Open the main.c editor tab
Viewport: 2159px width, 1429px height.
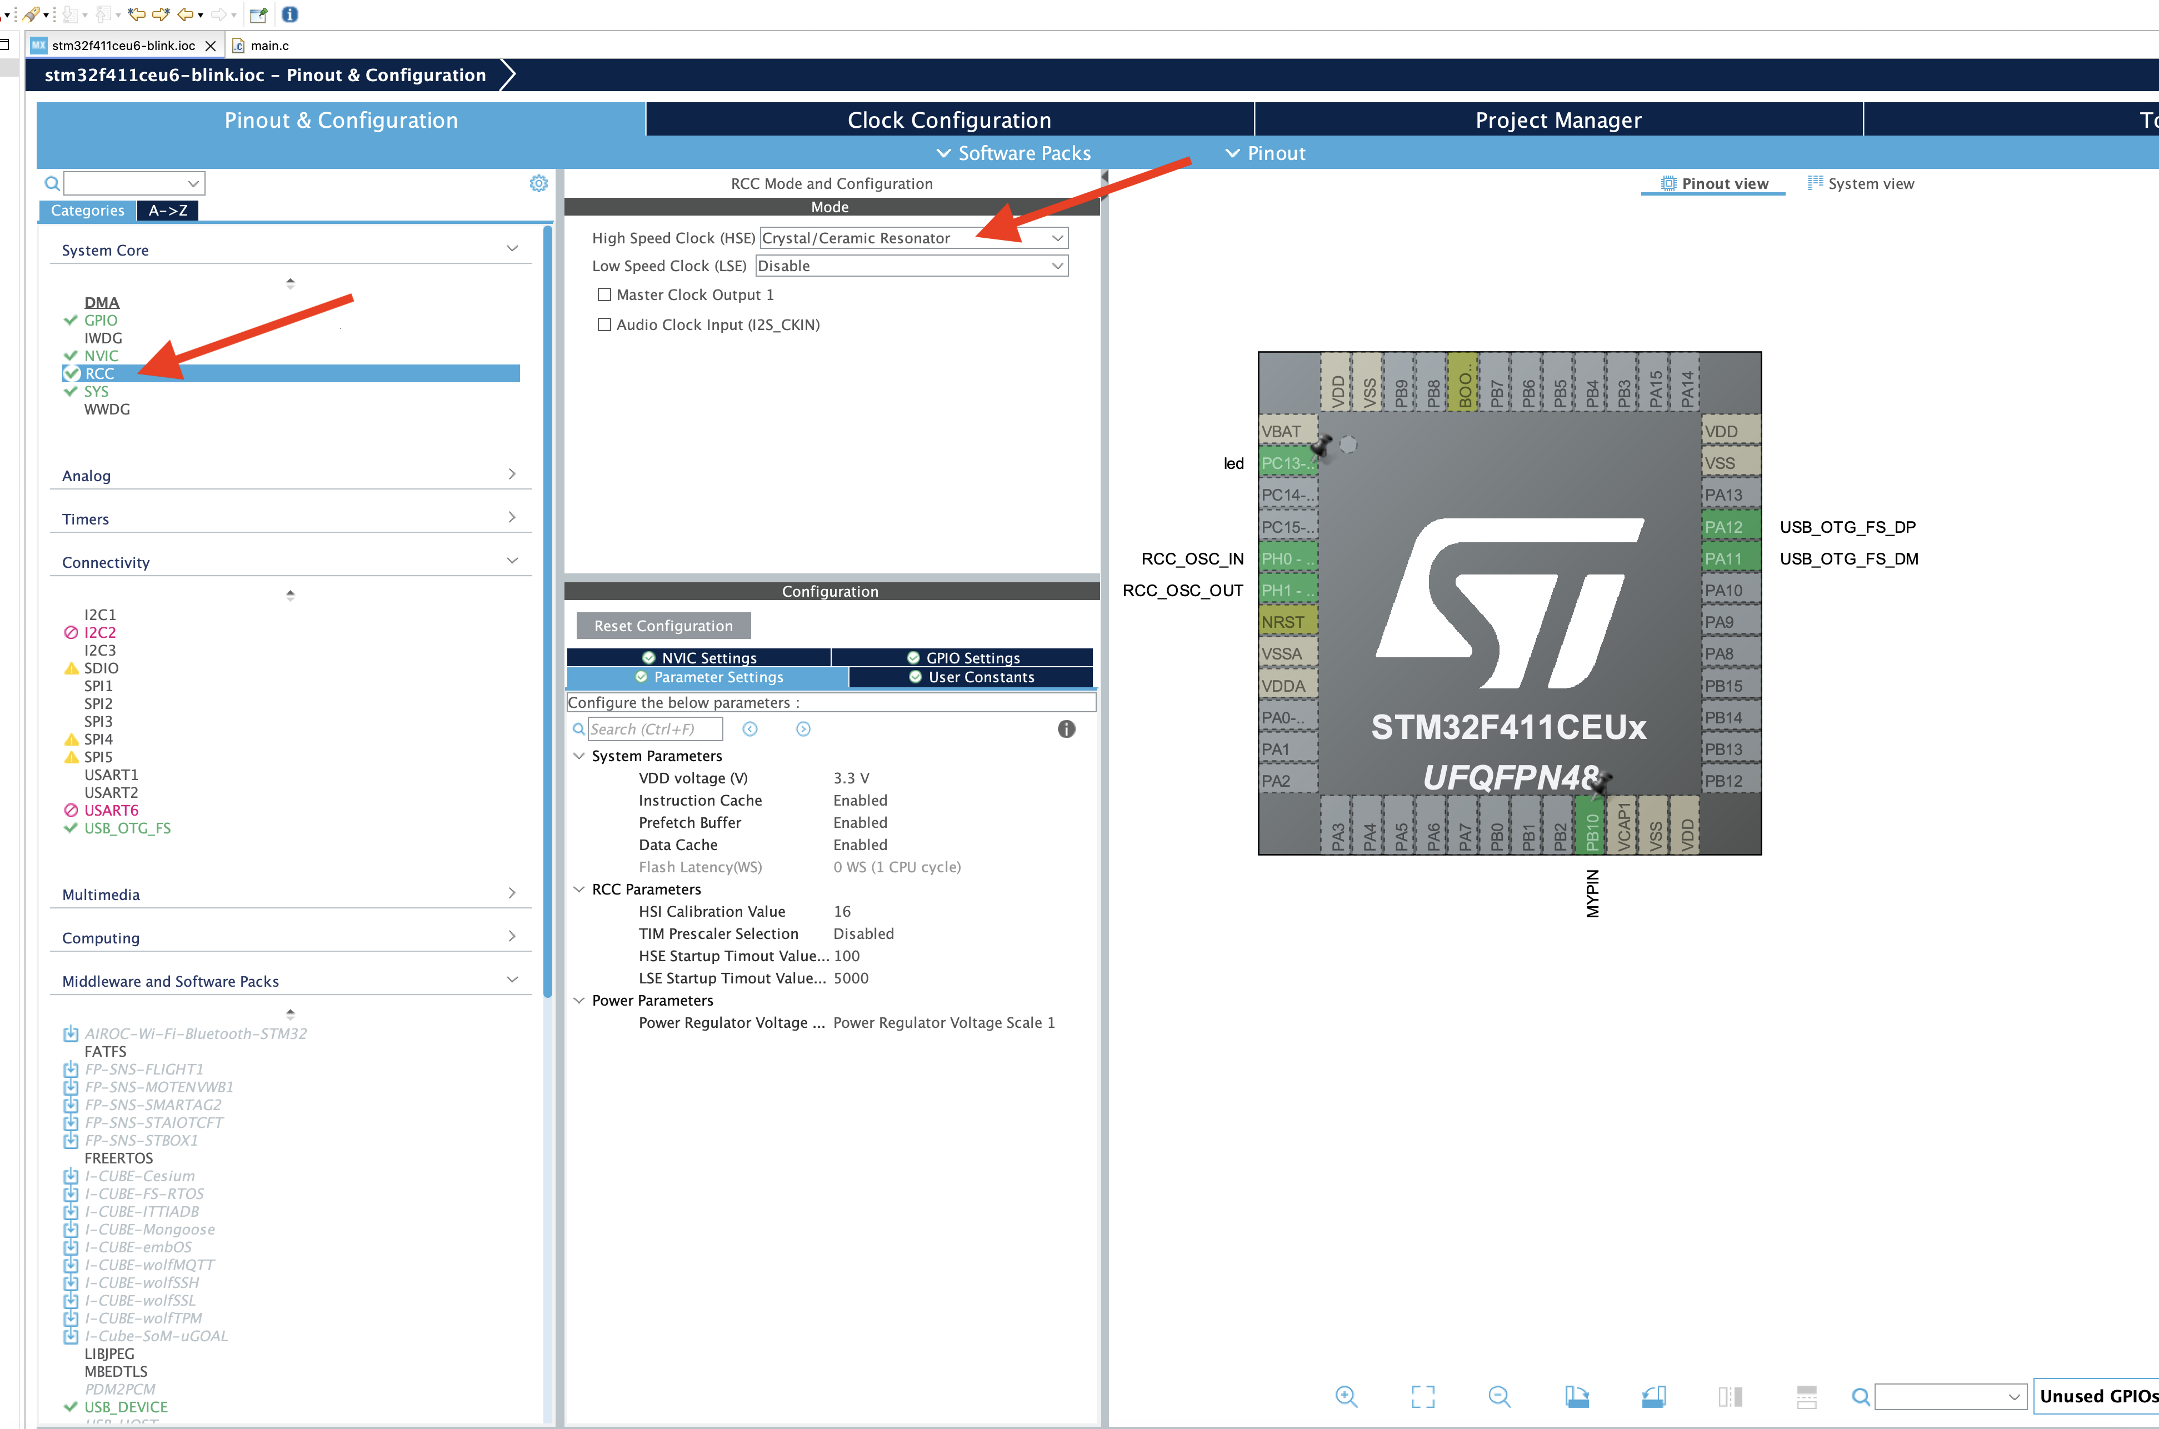click(262, 44)
